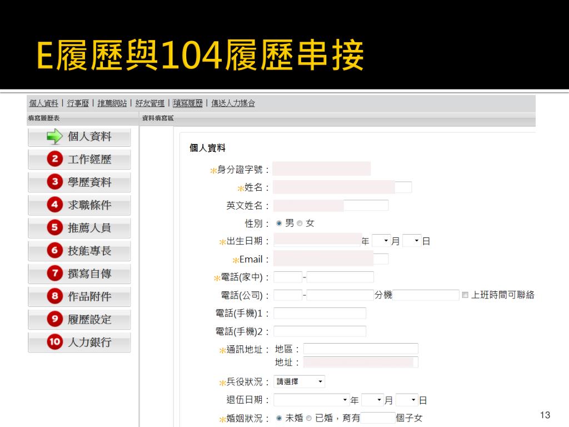Focus the number of 子女 input field
This screenshot has height=427, width=569.
377,418
